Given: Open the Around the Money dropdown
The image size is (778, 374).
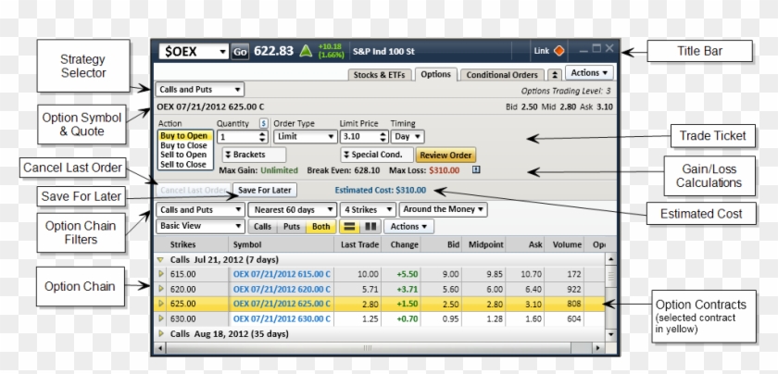Looking at the screenshot, I should coord(443,209).
